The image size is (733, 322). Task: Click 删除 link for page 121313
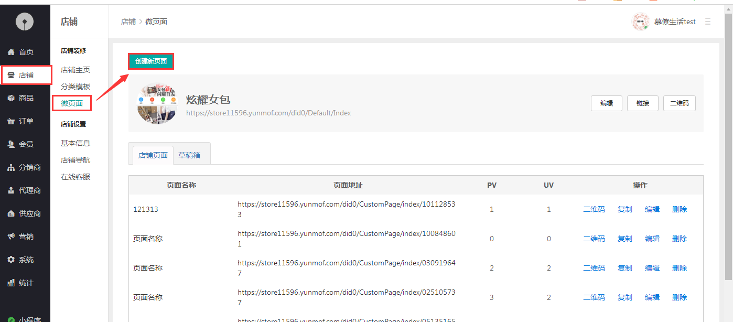680,209
